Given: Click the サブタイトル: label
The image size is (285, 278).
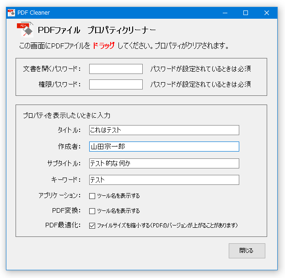Looking at the screenshot, I should coord(64,163).
